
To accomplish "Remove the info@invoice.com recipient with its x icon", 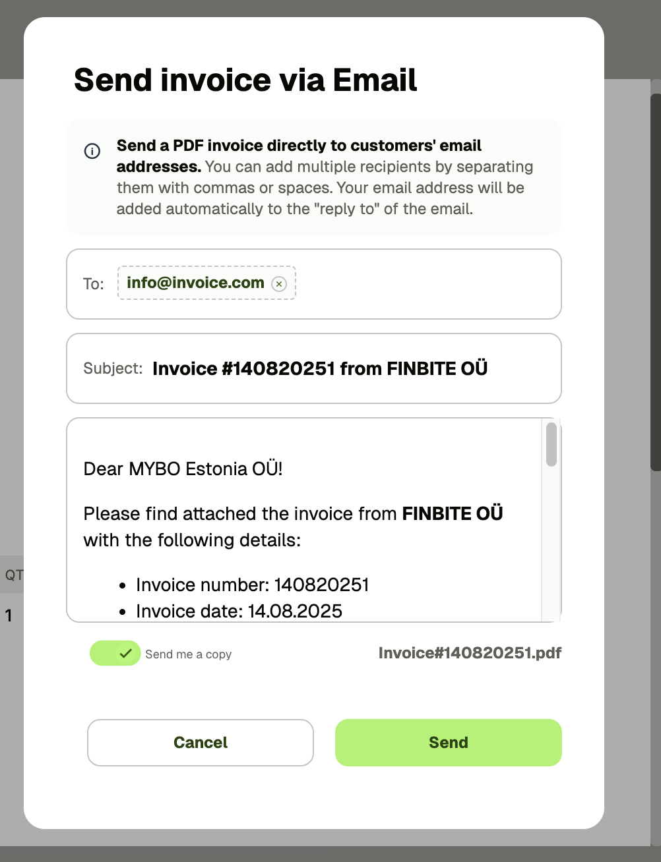I will point(279,284).
